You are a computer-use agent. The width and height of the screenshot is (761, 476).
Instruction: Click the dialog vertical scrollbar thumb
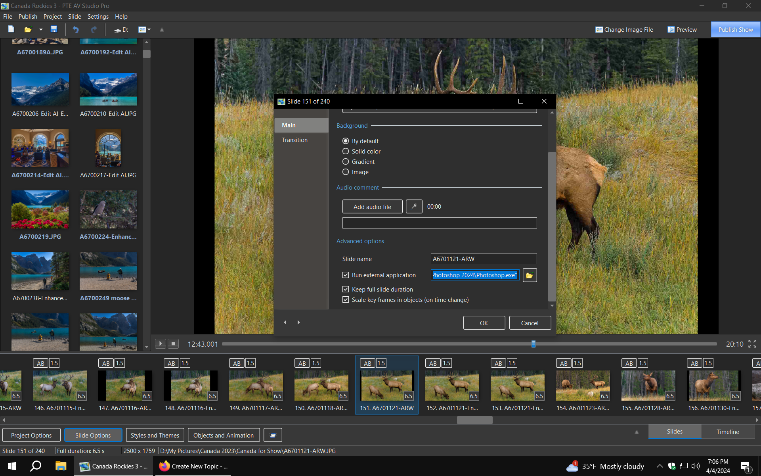click(x=552, y=226)
